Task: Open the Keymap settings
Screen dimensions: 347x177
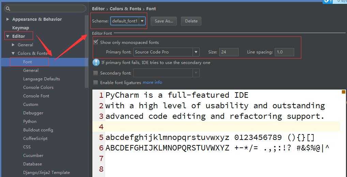Action: [x=20, y=28]
